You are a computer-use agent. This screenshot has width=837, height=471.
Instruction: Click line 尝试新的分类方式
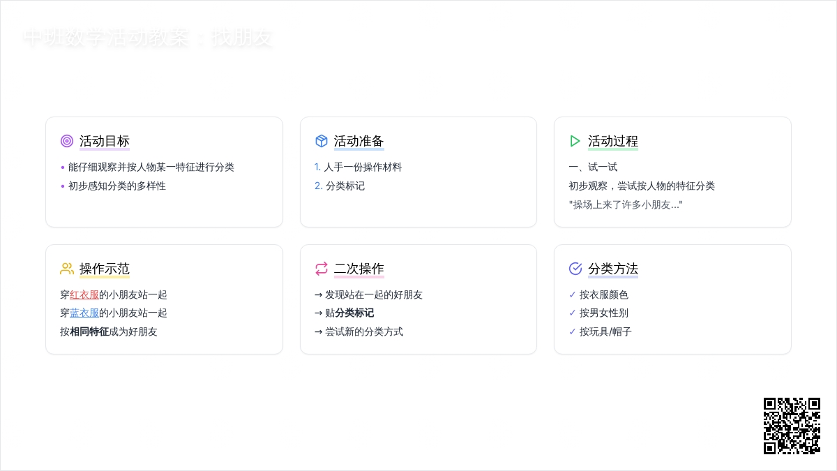pyautogui.click(x=359, y=331)
